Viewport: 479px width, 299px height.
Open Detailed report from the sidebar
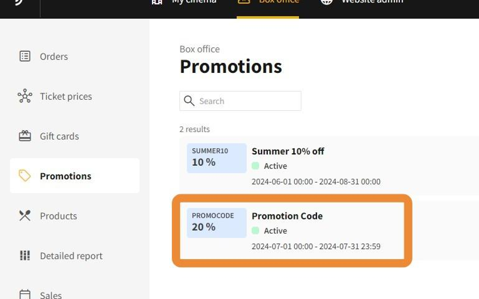pos(71,256)
